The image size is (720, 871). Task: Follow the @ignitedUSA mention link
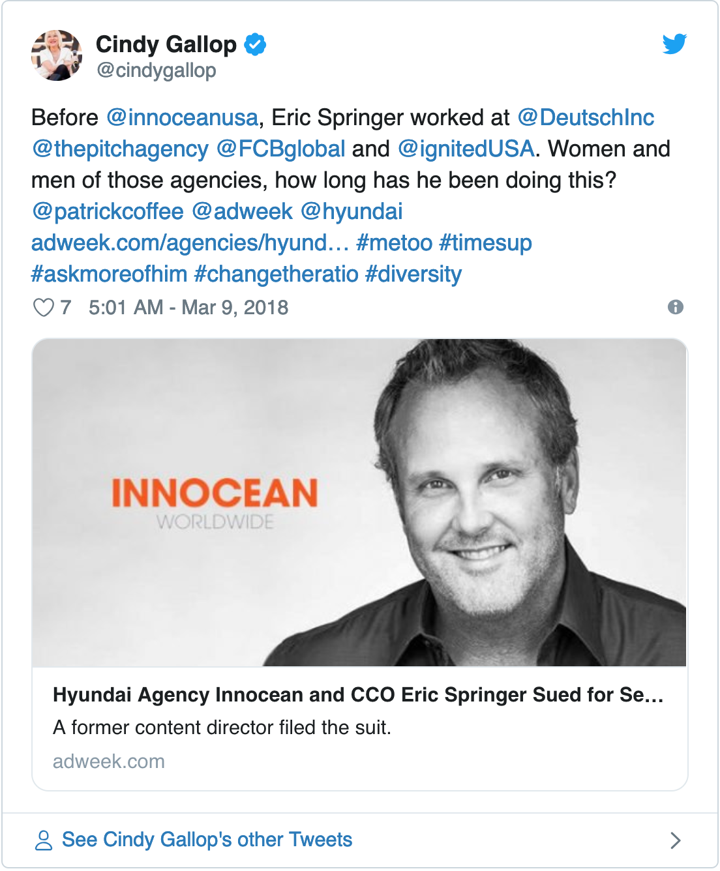tap(466, 149)
